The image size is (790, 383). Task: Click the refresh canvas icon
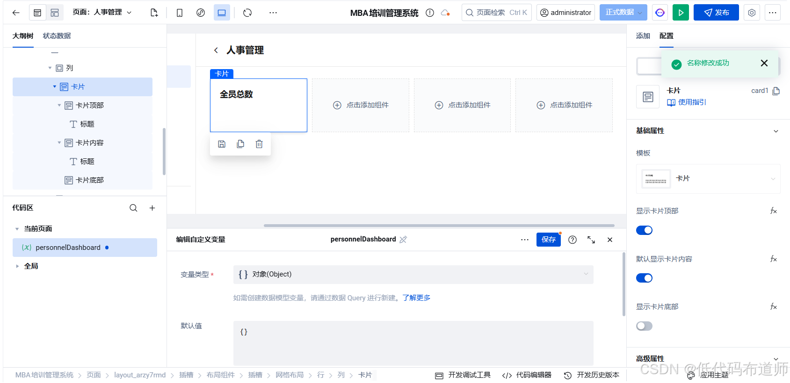tap(247, 13)
